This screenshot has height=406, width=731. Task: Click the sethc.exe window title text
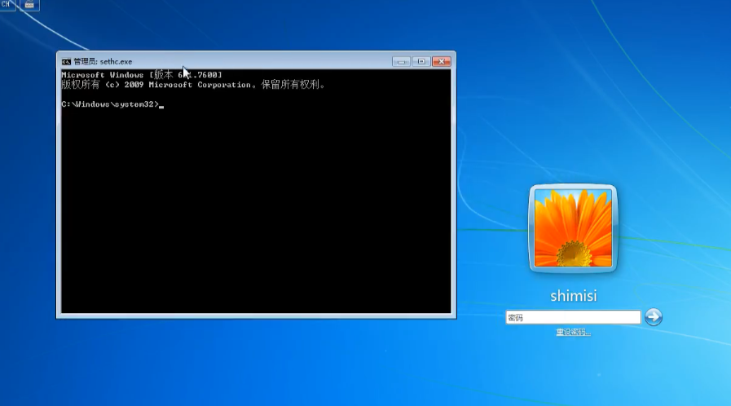pos(103,61)
